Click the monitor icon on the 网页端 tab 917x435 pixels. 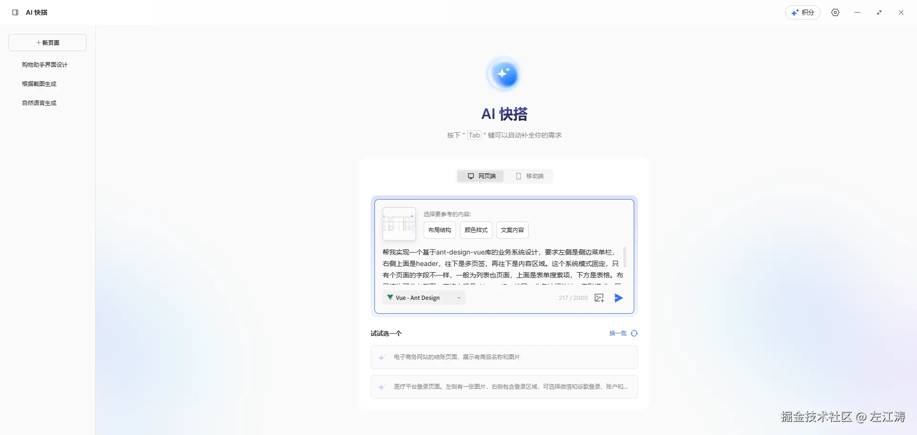tap(471, 176)
